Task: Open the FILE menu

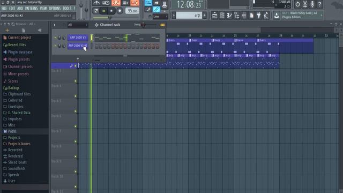Action: click(4, 9)
